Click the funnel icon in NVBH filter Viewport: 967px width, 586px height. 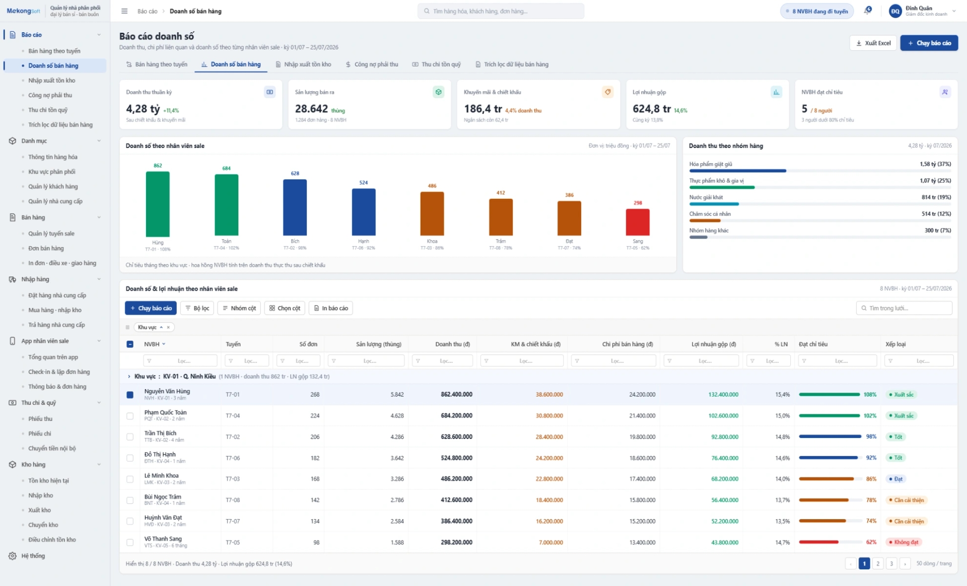[149, 361]
